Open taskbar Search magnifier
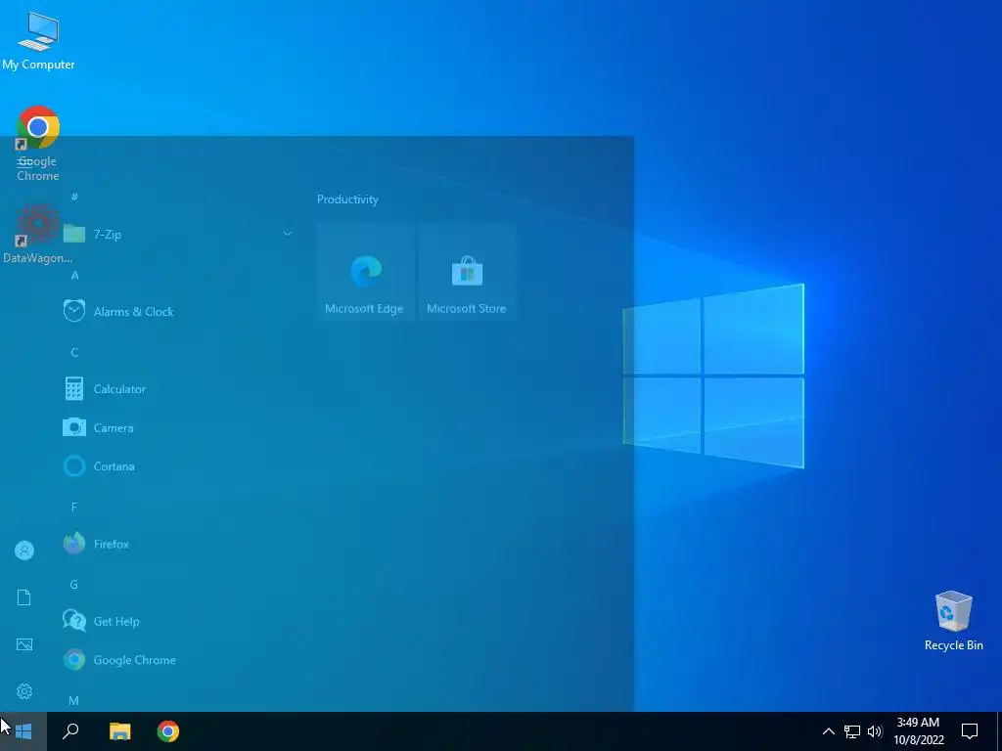This screenshot has height=751, width=1002. pos(70,731)
